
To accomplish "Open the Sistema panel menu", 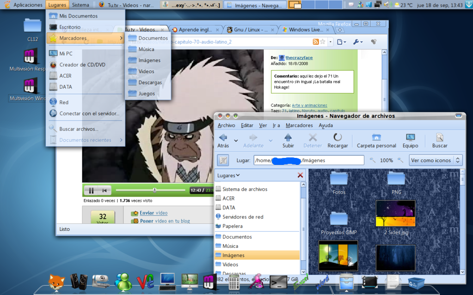I will 80,5.
